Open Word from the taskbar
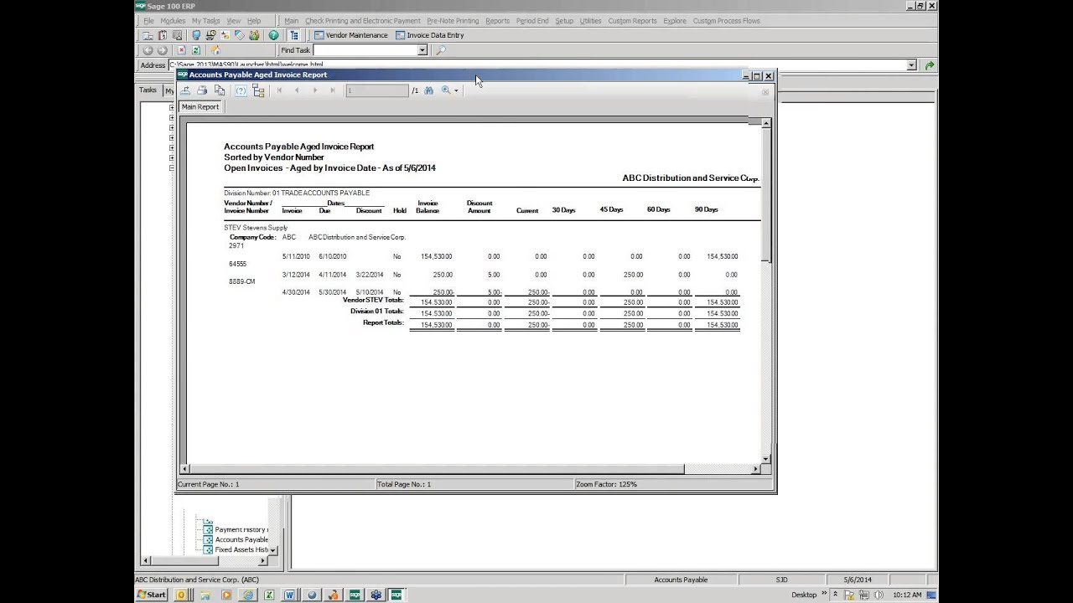Viewport: 1073px width, 603px height. click(x=290, y=595)
